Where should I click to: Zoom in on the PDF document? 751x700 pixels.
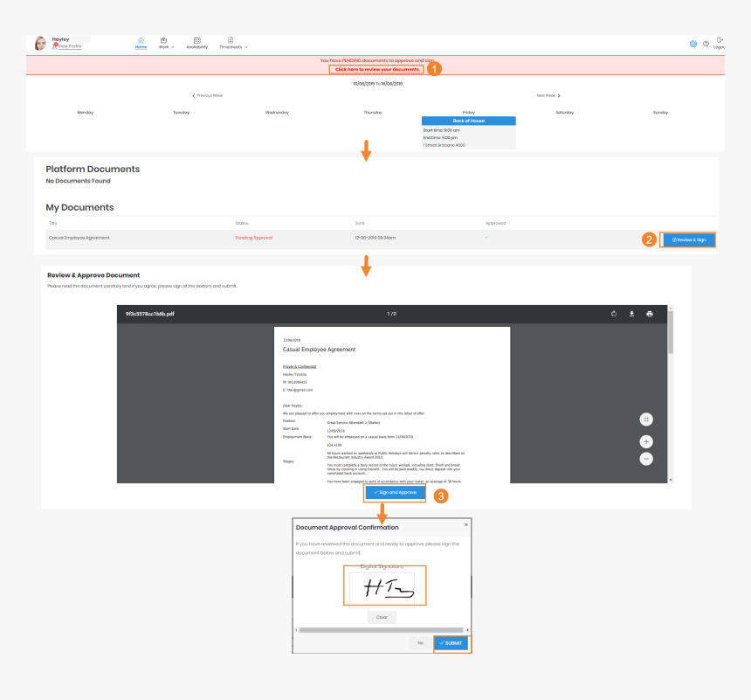click(646, 441)
